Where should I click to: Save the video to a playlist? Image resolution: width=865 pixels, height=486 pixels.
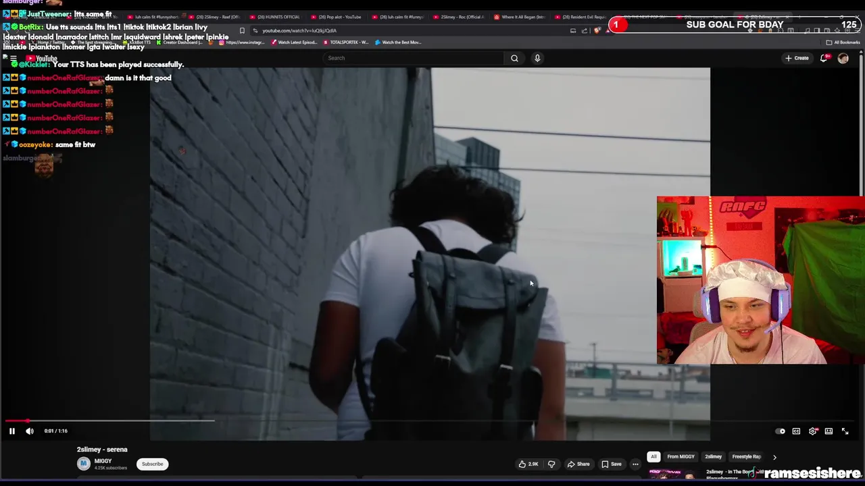tap(612, 464)
